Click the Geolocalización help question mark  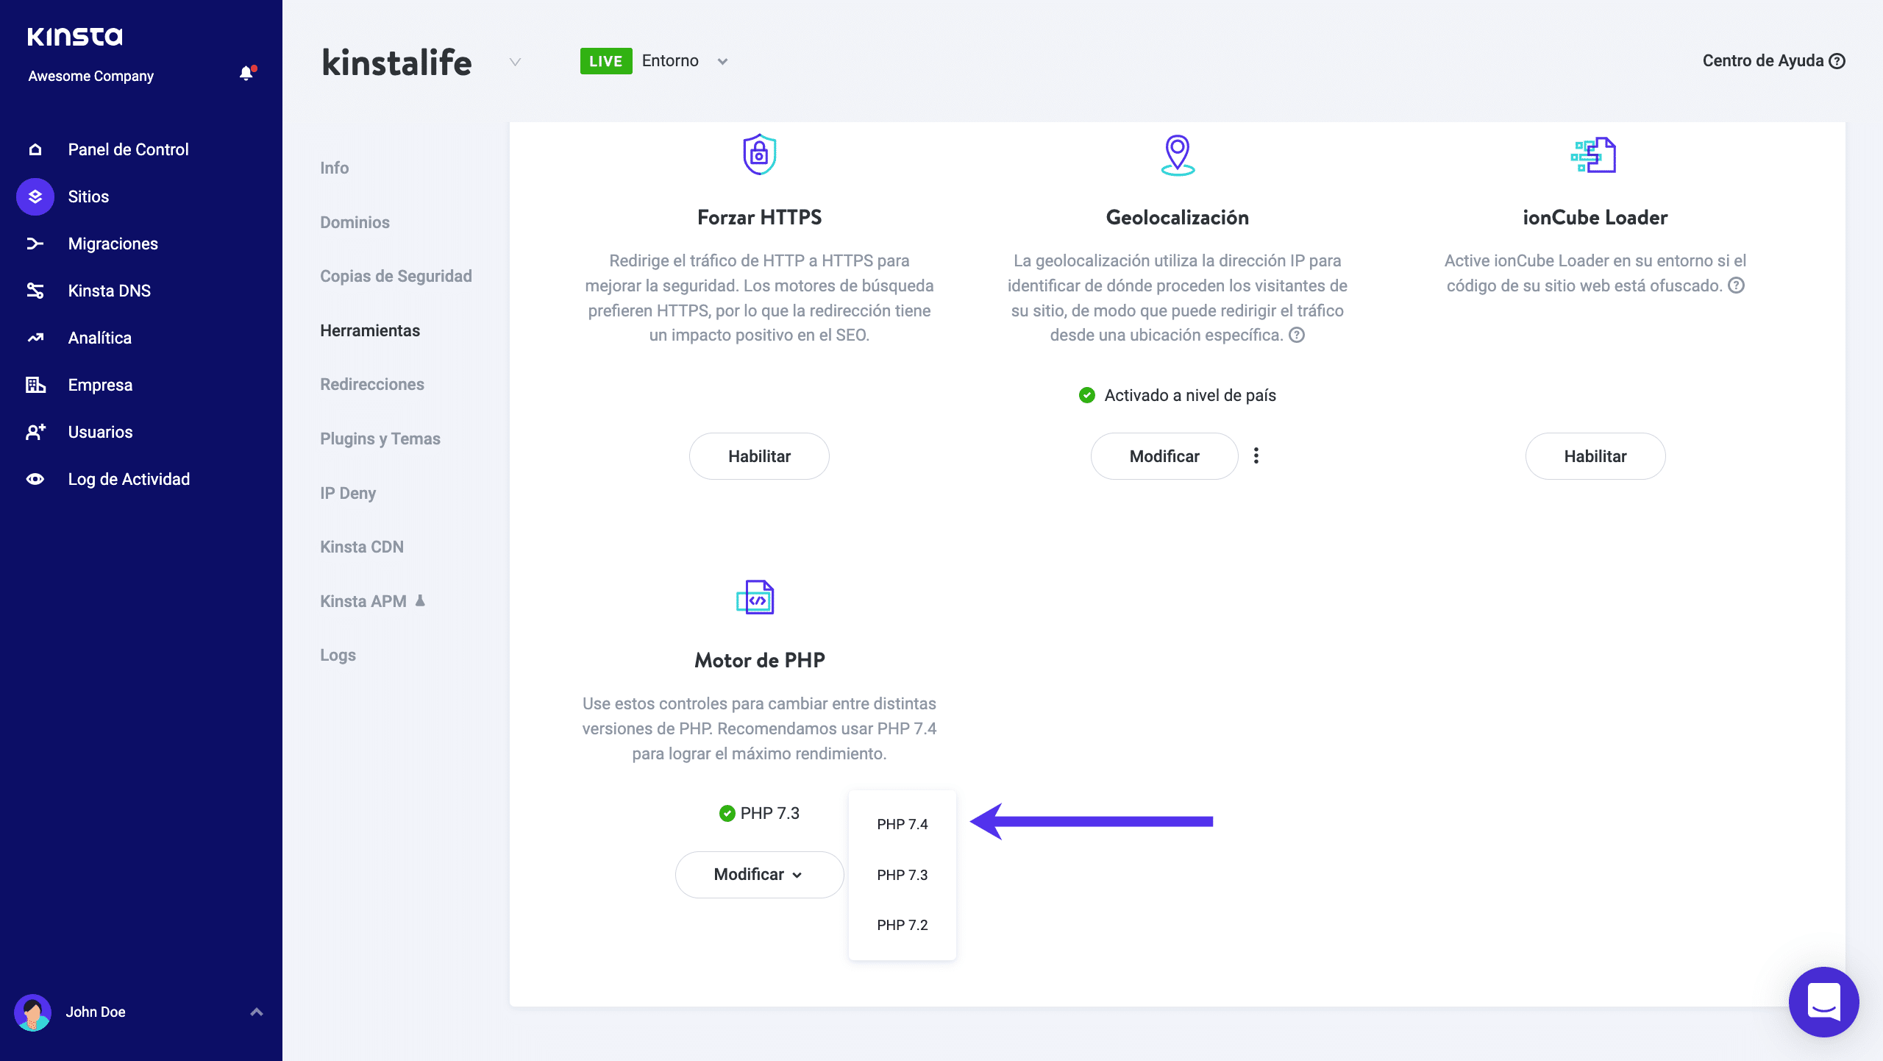(x=1298, y=335)
